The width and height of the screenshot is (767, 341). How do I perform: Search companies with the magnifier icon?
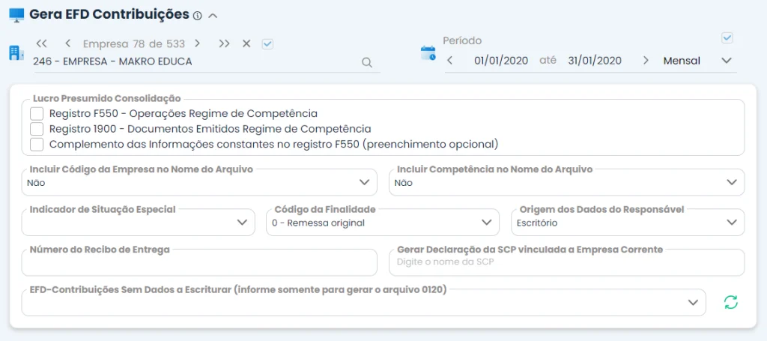tap(367, 62)
